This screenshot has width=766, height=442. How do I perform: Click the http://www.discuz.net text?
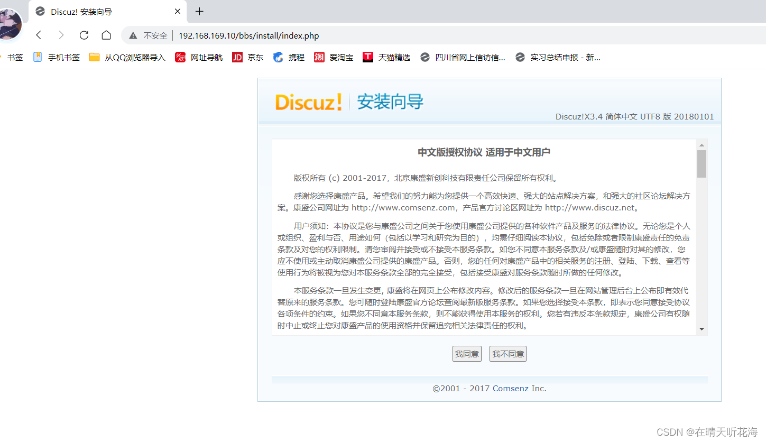tap(589, 208)
